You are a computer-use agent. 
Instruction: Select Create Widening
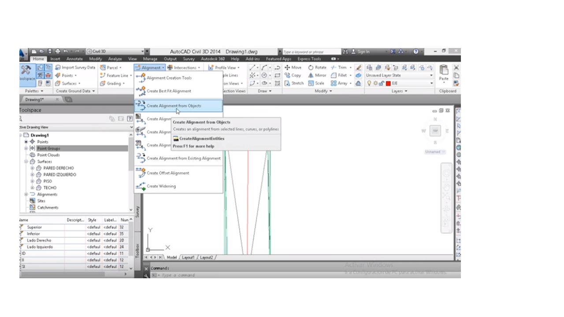click(178, 186)
